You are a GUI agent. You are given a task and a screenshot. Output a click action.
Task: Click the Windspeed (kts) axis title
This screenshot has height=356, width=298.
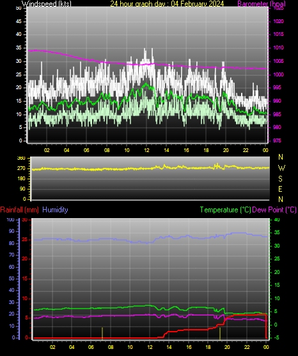click(x=47, y=3)
